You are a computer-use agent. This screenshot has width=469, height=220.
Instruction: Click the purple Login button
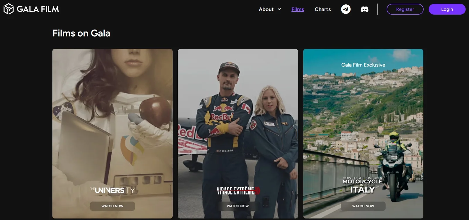[x=447, y=9]
